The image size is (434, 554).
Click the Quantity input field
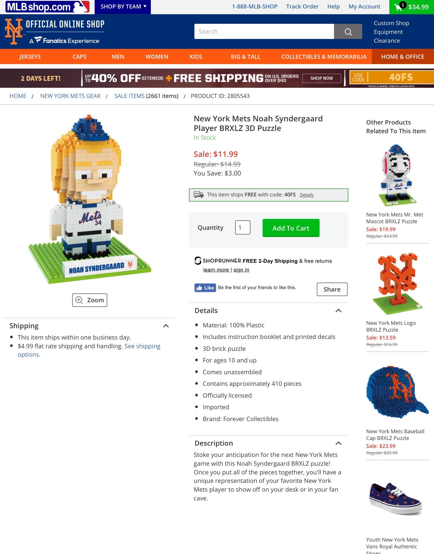[x=243, y=227]
